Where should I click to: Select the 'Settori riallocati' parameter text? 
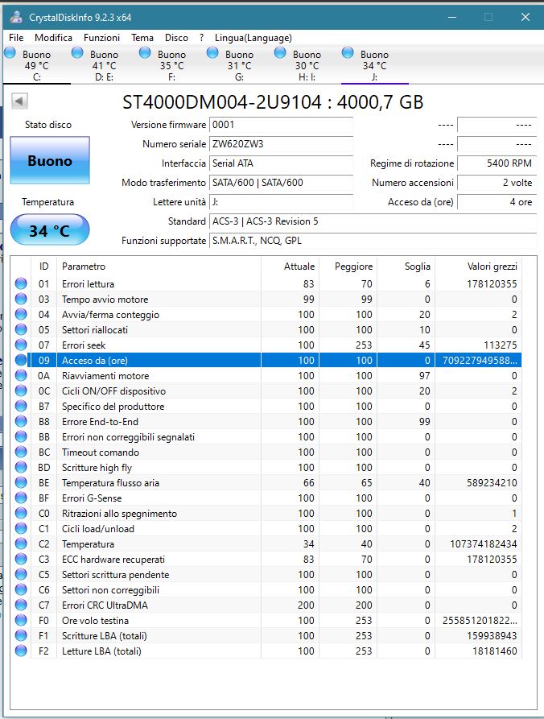[95, 329]
